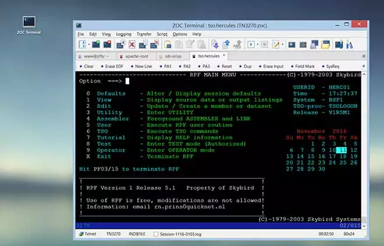Screen dimensions: 384x246
Task: Expand the user button bar overflow arrow
Action: [364, 66]
